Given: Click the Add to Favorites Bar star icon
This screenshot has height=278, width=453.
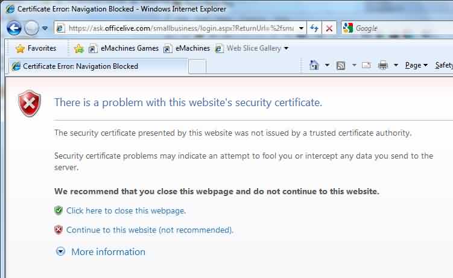Looking at the screenshot, I should tap(78, 48).
